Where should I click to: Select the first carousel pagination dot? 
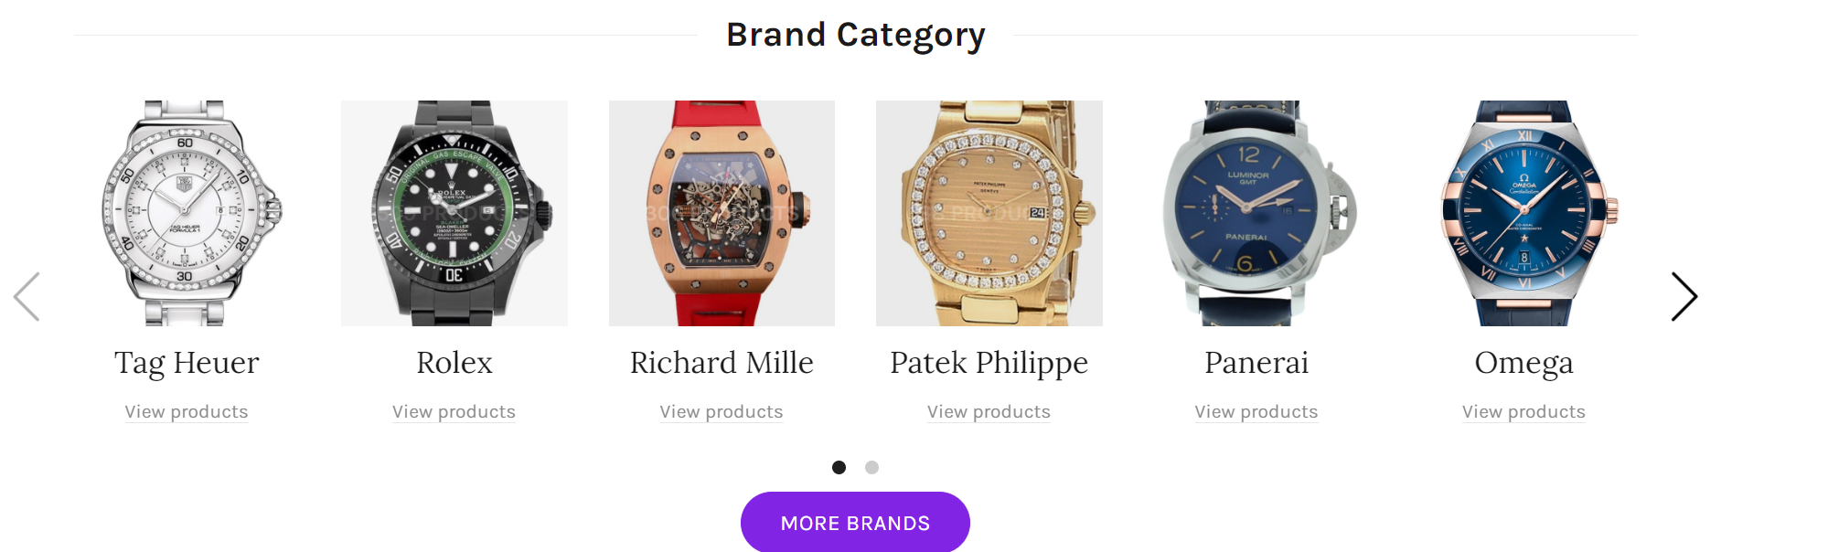(839, 467)
